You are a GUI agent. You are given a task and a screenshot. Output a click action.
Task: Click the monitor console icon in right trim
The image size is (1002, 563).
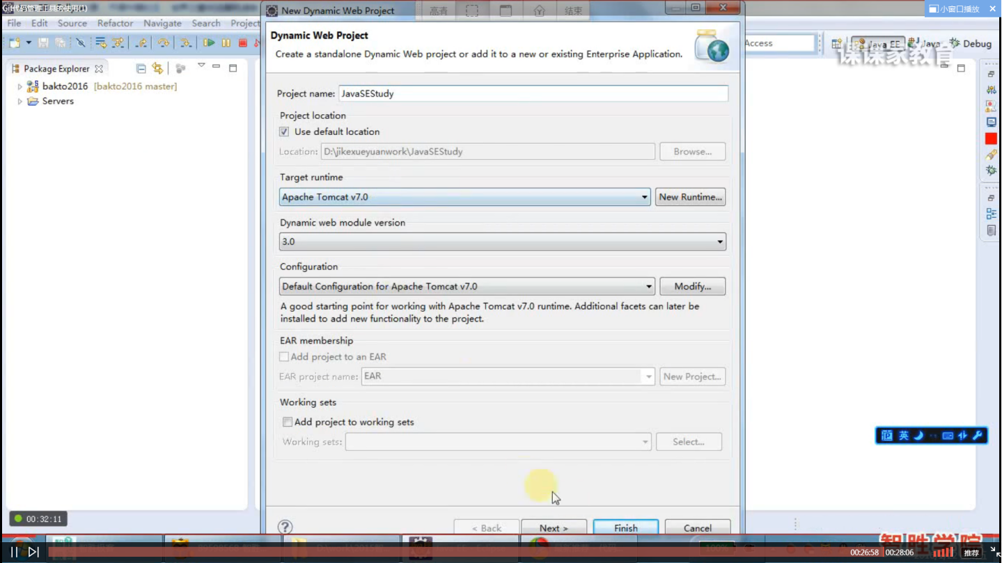coord(991,122)
